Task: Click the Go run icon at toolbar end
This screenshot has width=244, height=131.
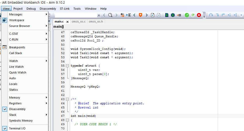Action: pos(241,15)
